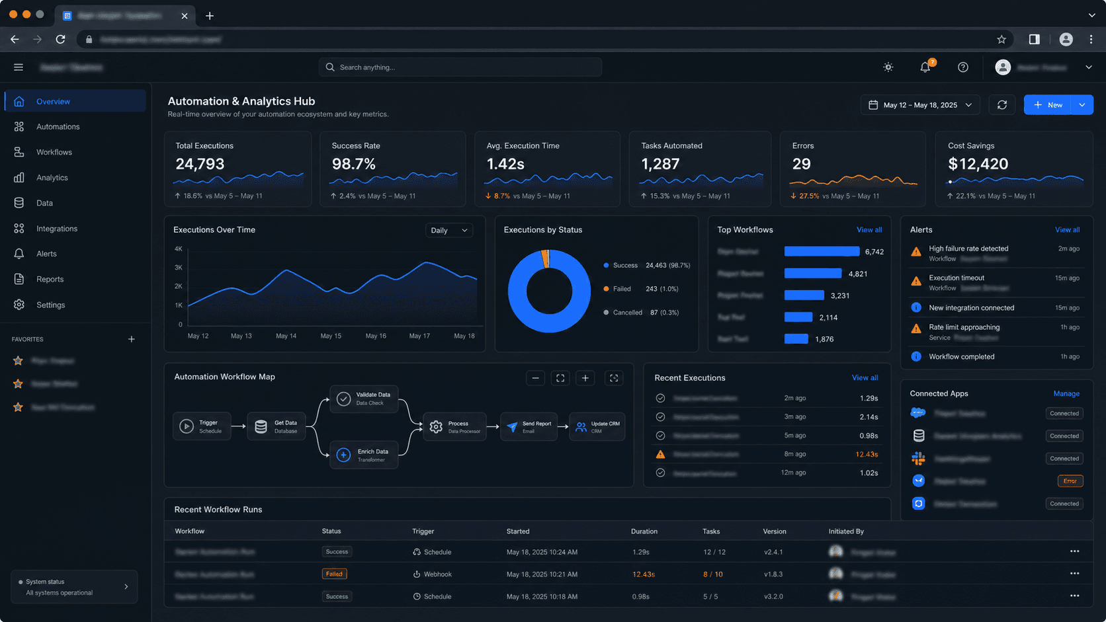Screen dimensions: 1106x622
Task: Click View all in Top Workflows
Action: (x=869, y=230)
